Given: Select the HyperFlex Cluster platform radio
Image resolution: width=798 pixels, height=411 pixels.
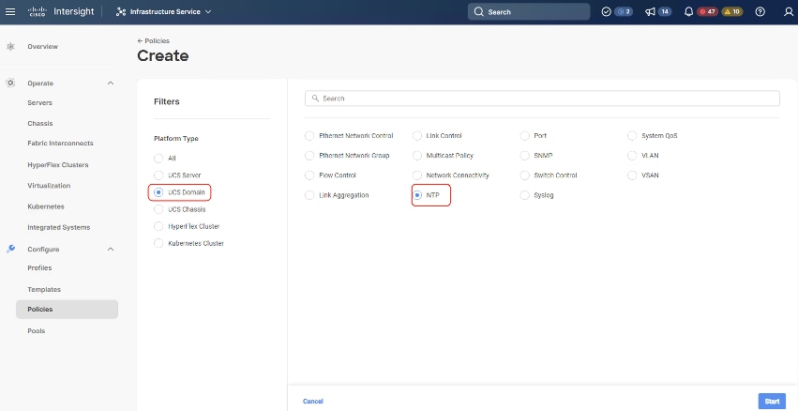Looking at the screenshot, I should 158,226.
